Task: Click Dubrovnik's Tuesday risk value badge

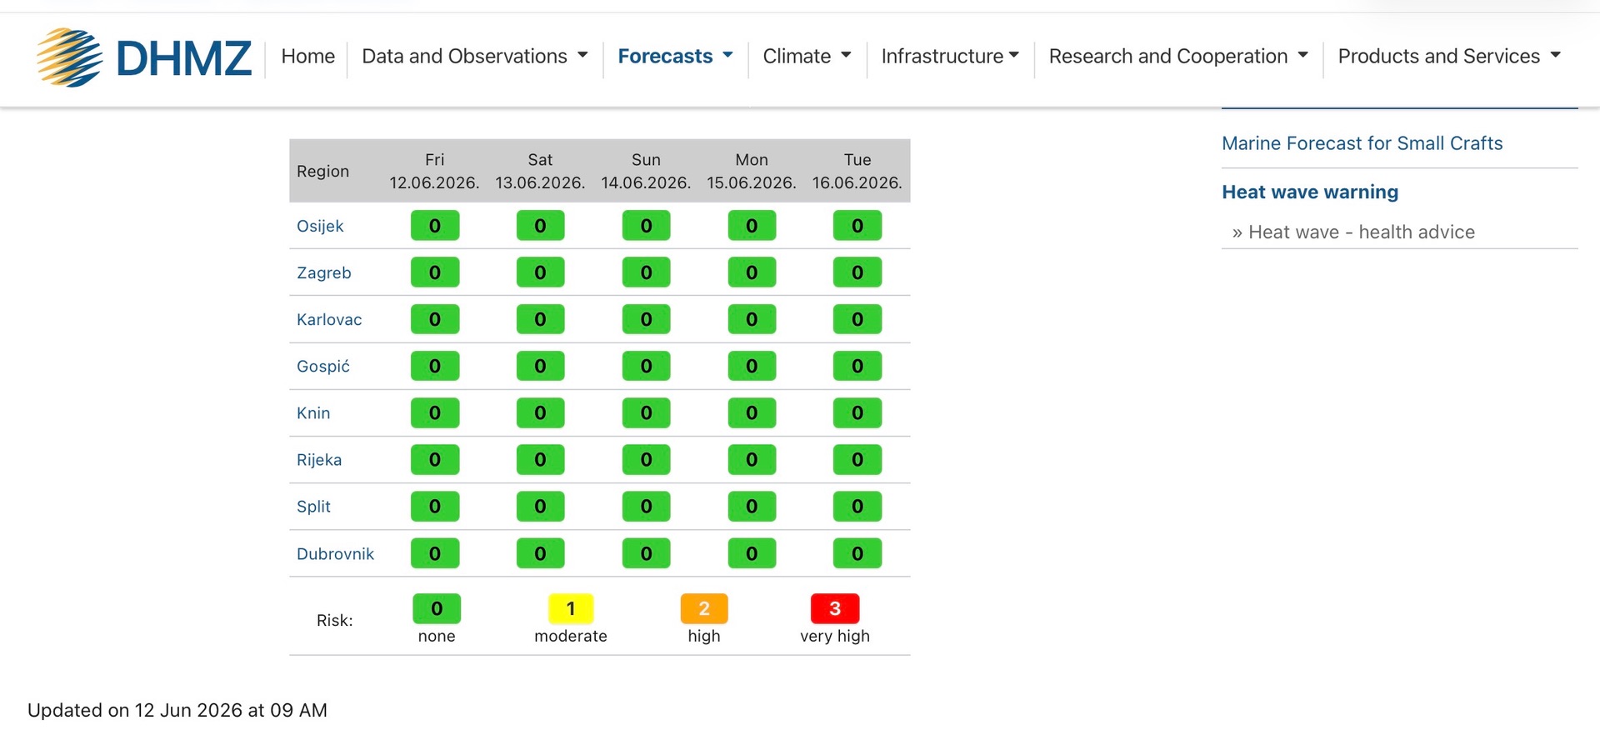Action: (857, 553)
